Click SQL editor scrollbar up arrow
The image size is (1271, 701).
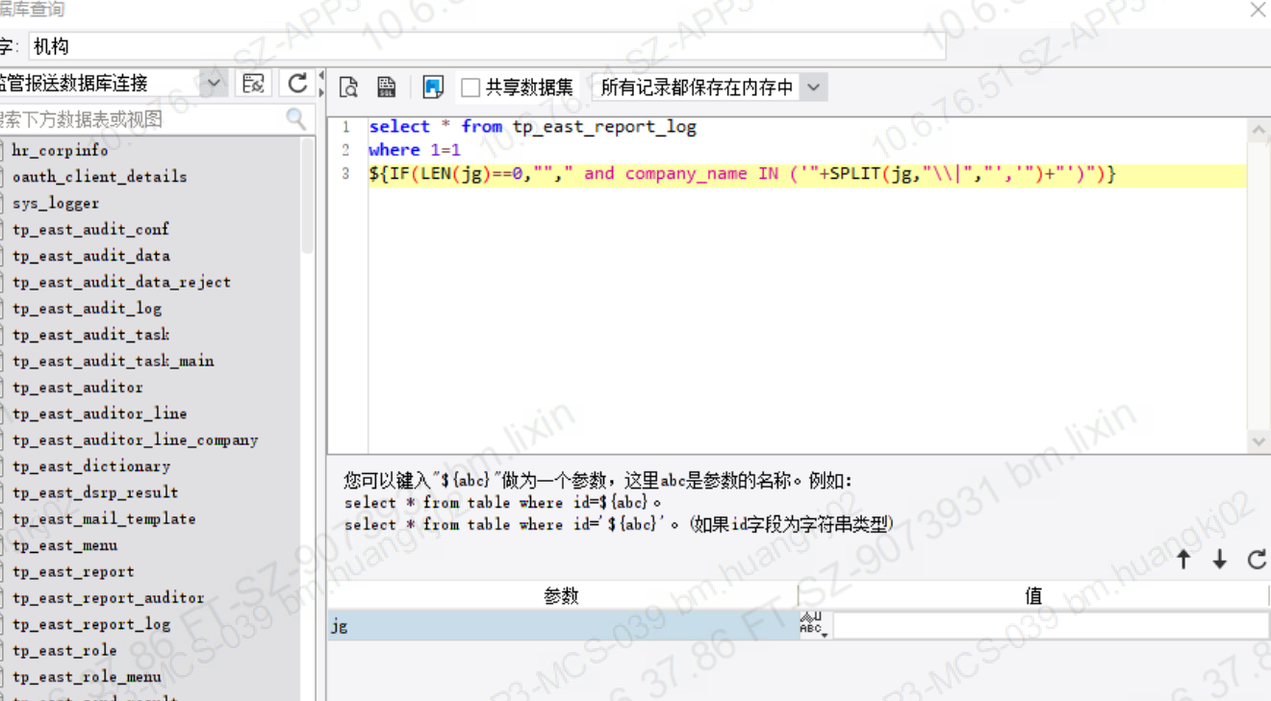tap(1258, 129)
